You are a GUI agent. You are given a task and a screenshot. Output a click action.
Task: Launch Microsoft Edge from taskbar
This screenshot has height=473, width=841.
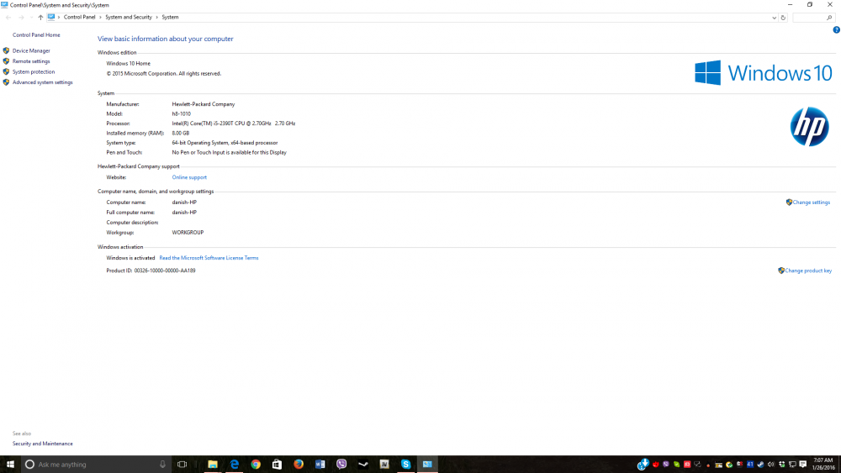click(235, 465)
